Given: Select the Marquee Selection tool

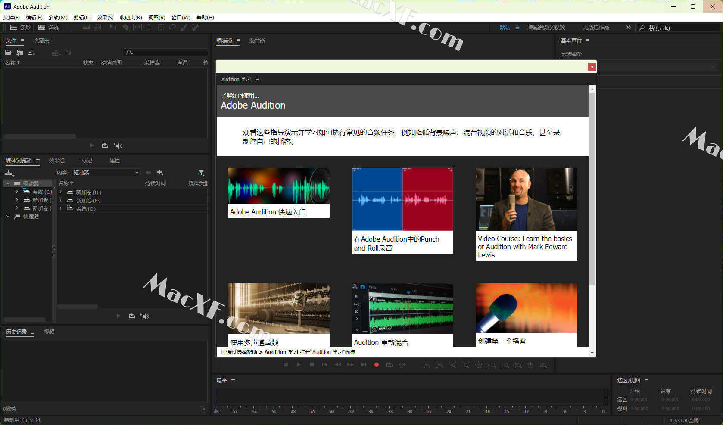Looking at the screenshot, I should (161, 27).
